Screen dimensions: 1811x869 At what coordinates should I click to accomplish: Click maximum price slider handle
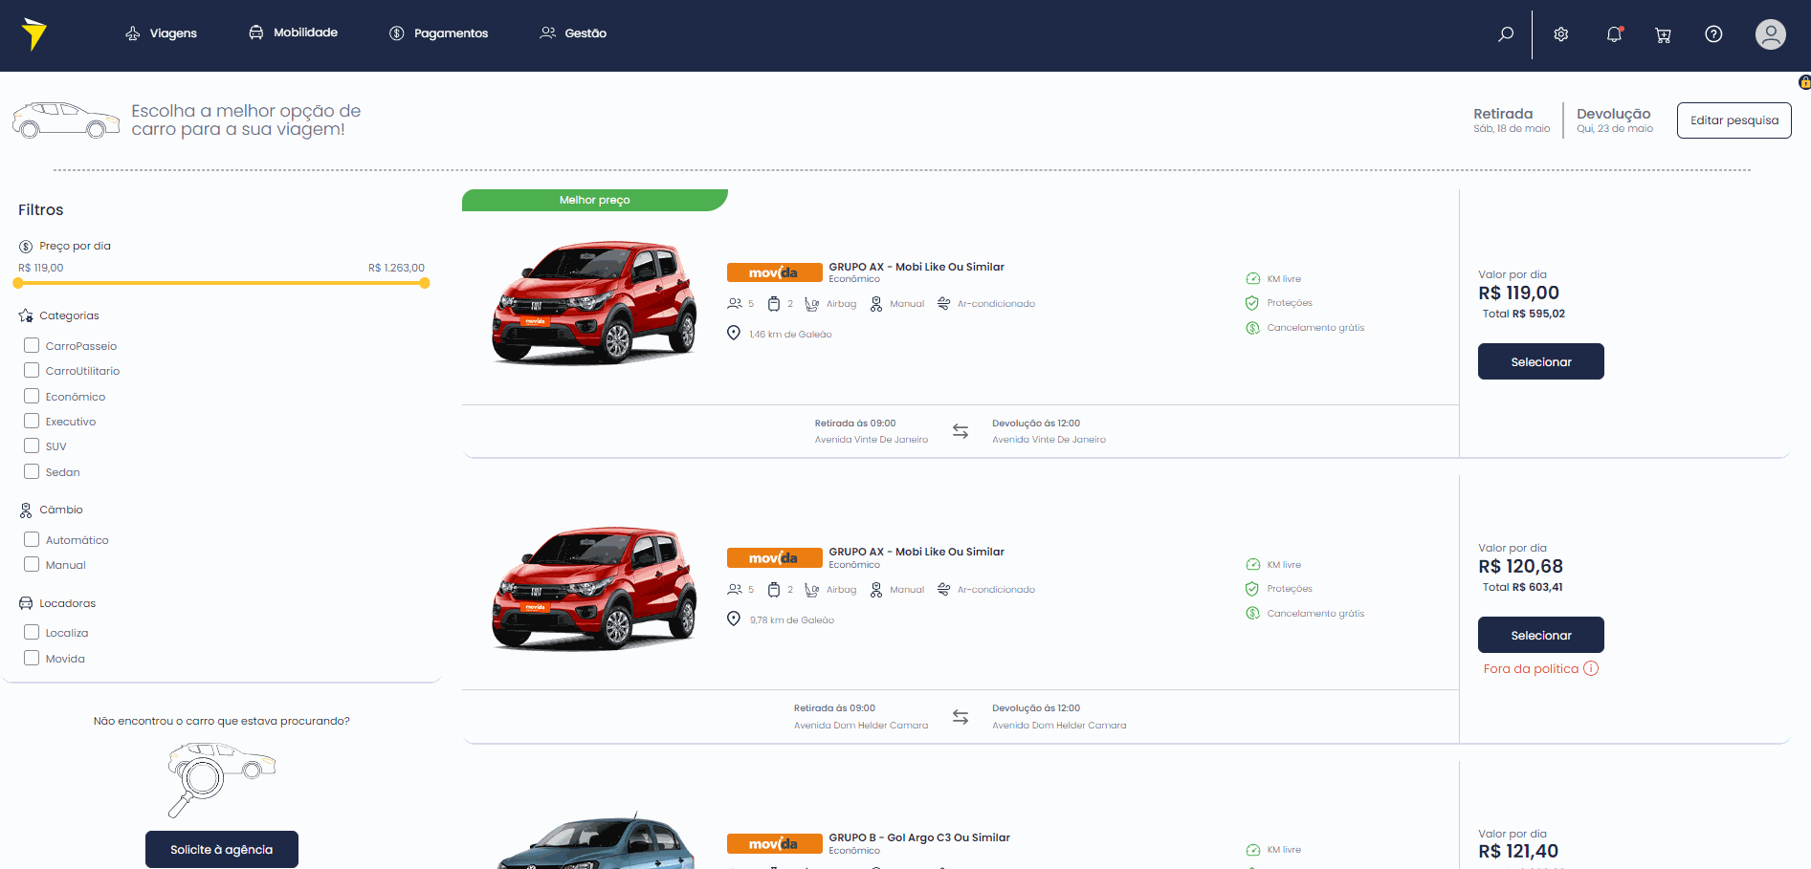tap(425, 283)
